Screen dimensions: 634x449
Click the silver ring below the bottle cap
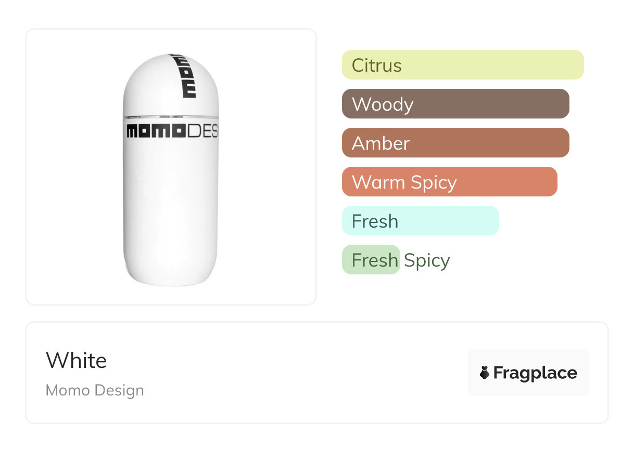171,116
